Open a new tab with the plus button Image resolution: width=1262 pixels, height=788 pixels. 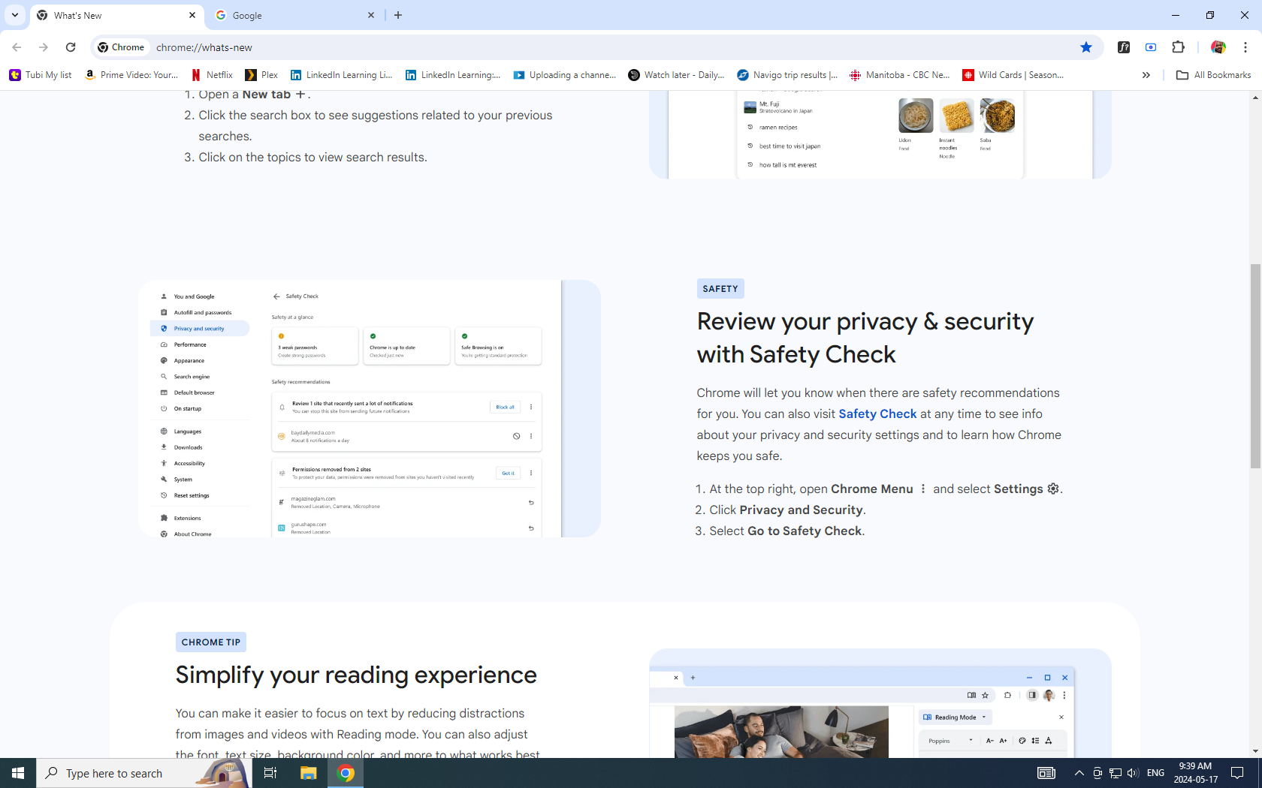398,15
